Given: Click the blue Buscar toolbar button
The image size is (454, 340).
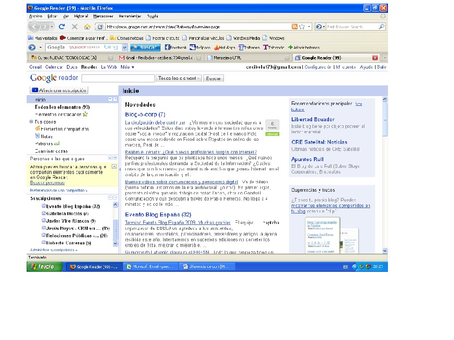Looking at the screenshot, I should [145, 47].
